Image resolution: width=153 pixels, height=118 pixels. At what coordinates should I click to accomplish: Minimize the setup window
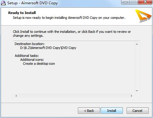[x=126, y=2]
